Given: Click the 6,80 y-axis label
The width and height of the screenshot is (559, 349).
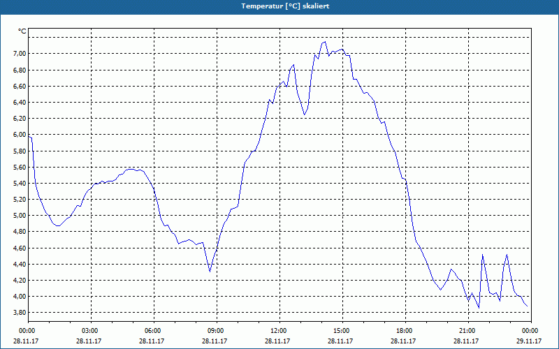Looking at the screenshot, I should point(20,70).
